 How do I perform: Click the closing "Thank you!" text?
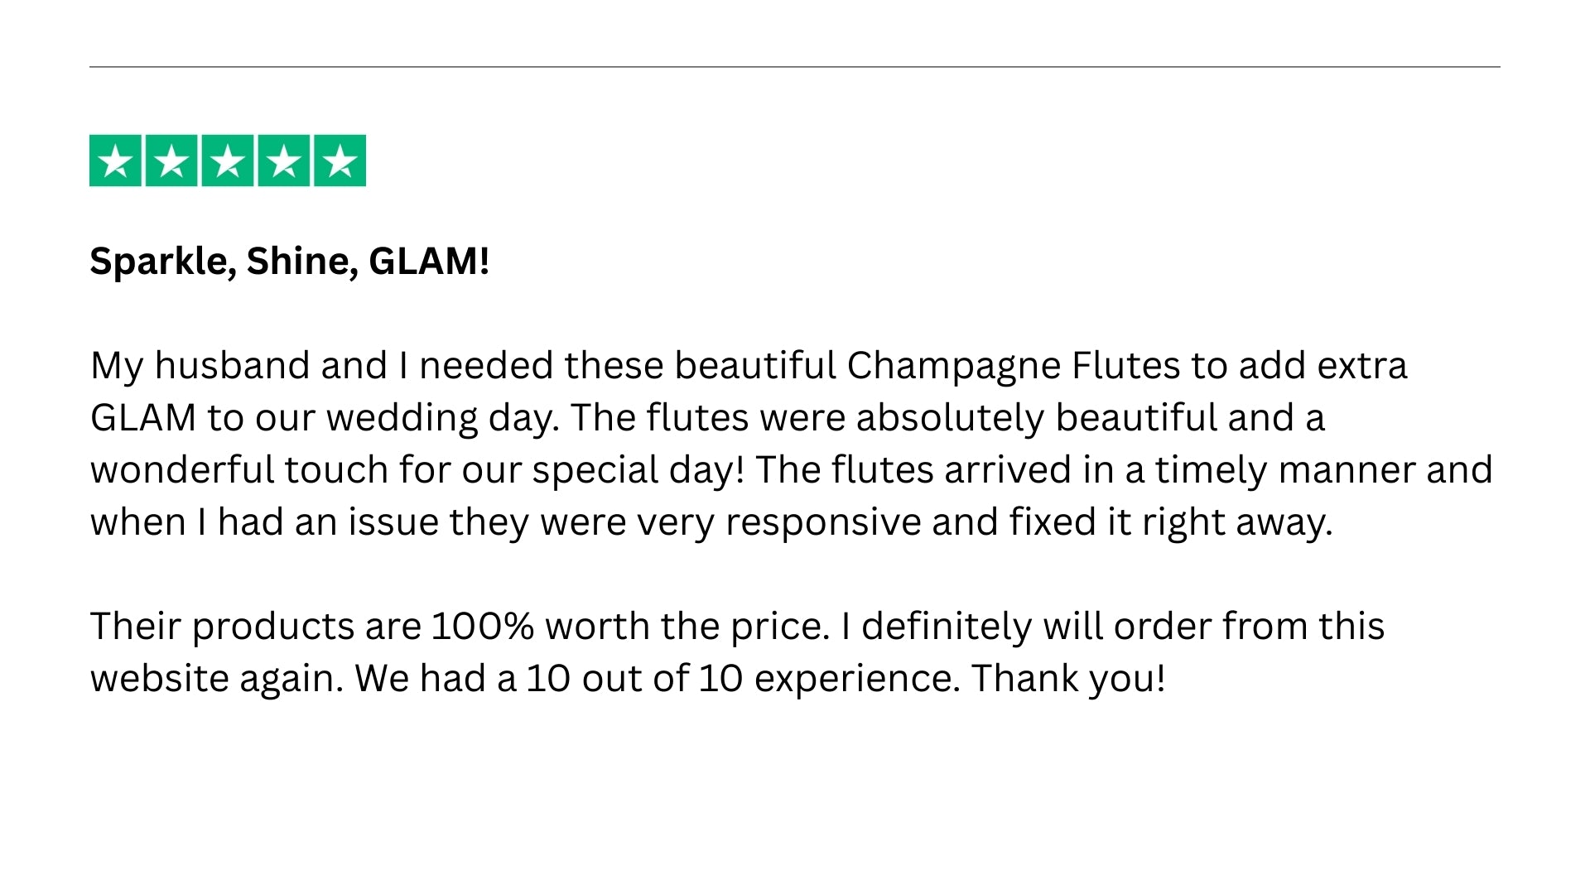point(1068,679)
